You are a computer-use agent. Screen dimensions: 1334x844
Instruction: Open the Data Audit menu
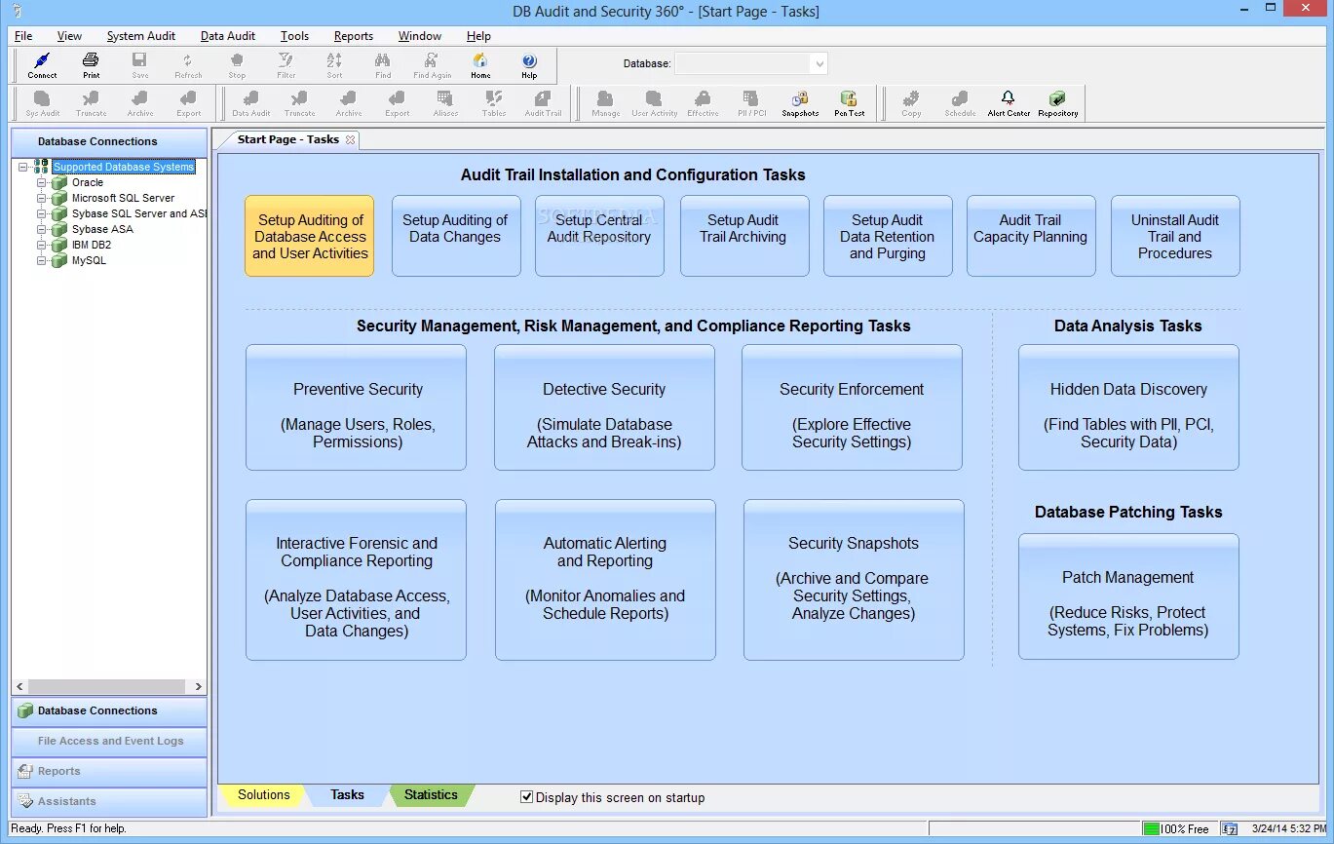[228, 36]
